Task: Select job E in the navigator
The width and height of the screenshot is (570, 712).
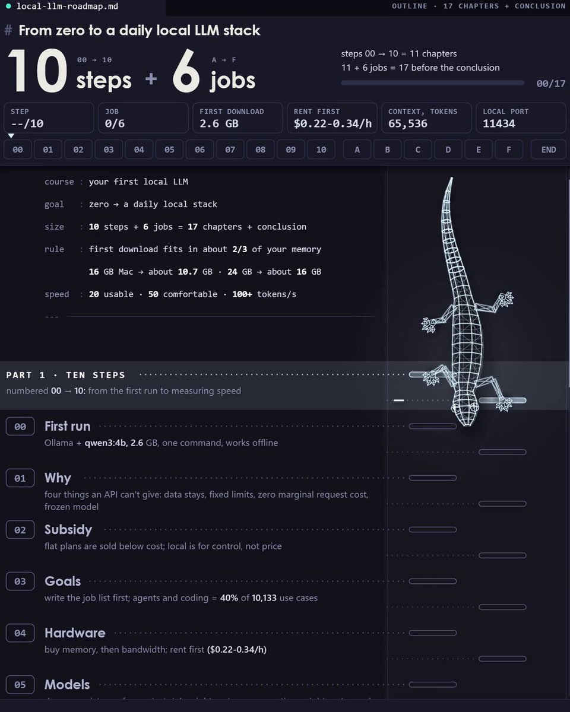Action: click(479, 150)
